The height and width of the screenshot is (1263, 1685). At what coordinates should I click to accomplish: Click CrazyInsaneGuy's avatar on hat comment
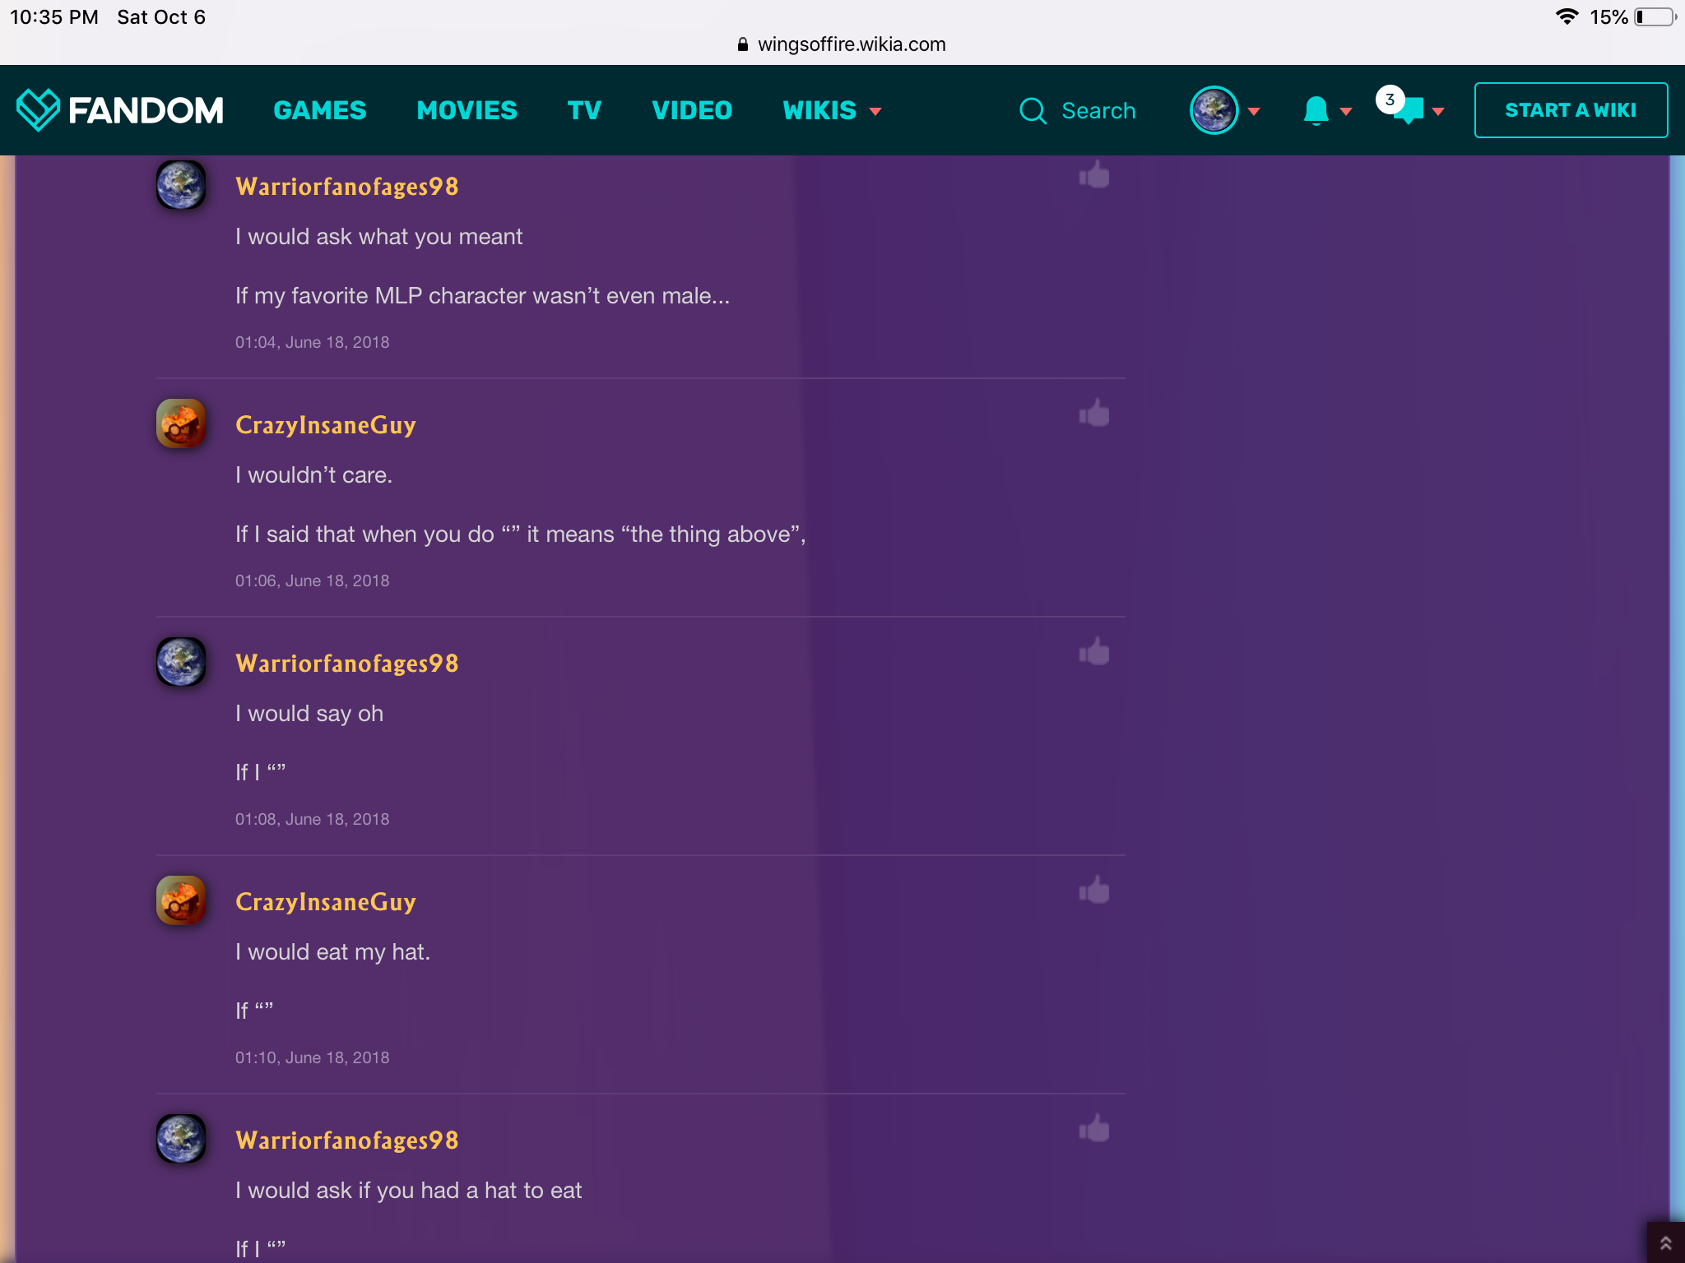pyautogui.click(x=181, y=900)
